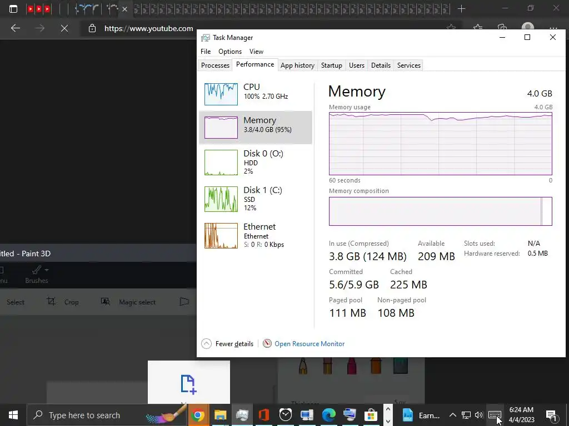The image size is (569, 426).
Task: Click the browser back arrow
Action: (x=15, y=28)
